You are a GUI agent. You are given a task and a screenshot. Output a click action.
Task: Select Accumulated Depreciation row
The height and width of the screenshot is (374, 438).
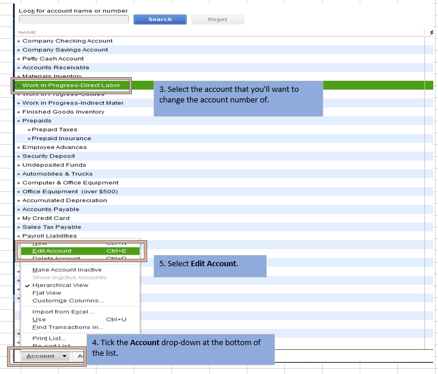pyautogui.click(x=224, y=200)
